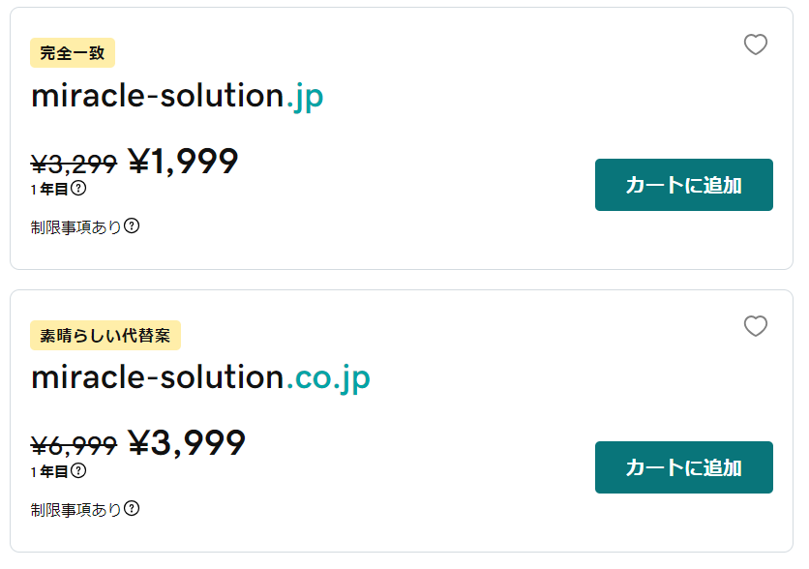This screenshot has height=569, width=809.
Task: Select the miracle-solution.jp domain name
Action: [177, 97]
